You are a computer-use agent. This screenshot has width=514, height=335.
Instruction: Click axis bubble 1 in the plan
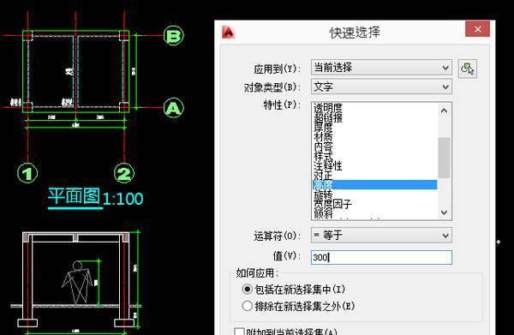click(x=27, y=173)
